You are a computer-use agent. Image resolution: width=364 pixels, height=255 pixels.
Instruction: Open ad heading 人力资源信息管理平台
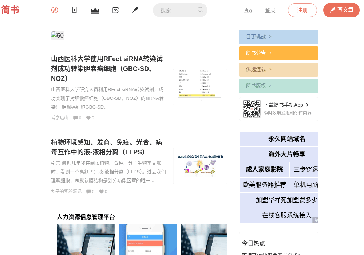(86, 217)
